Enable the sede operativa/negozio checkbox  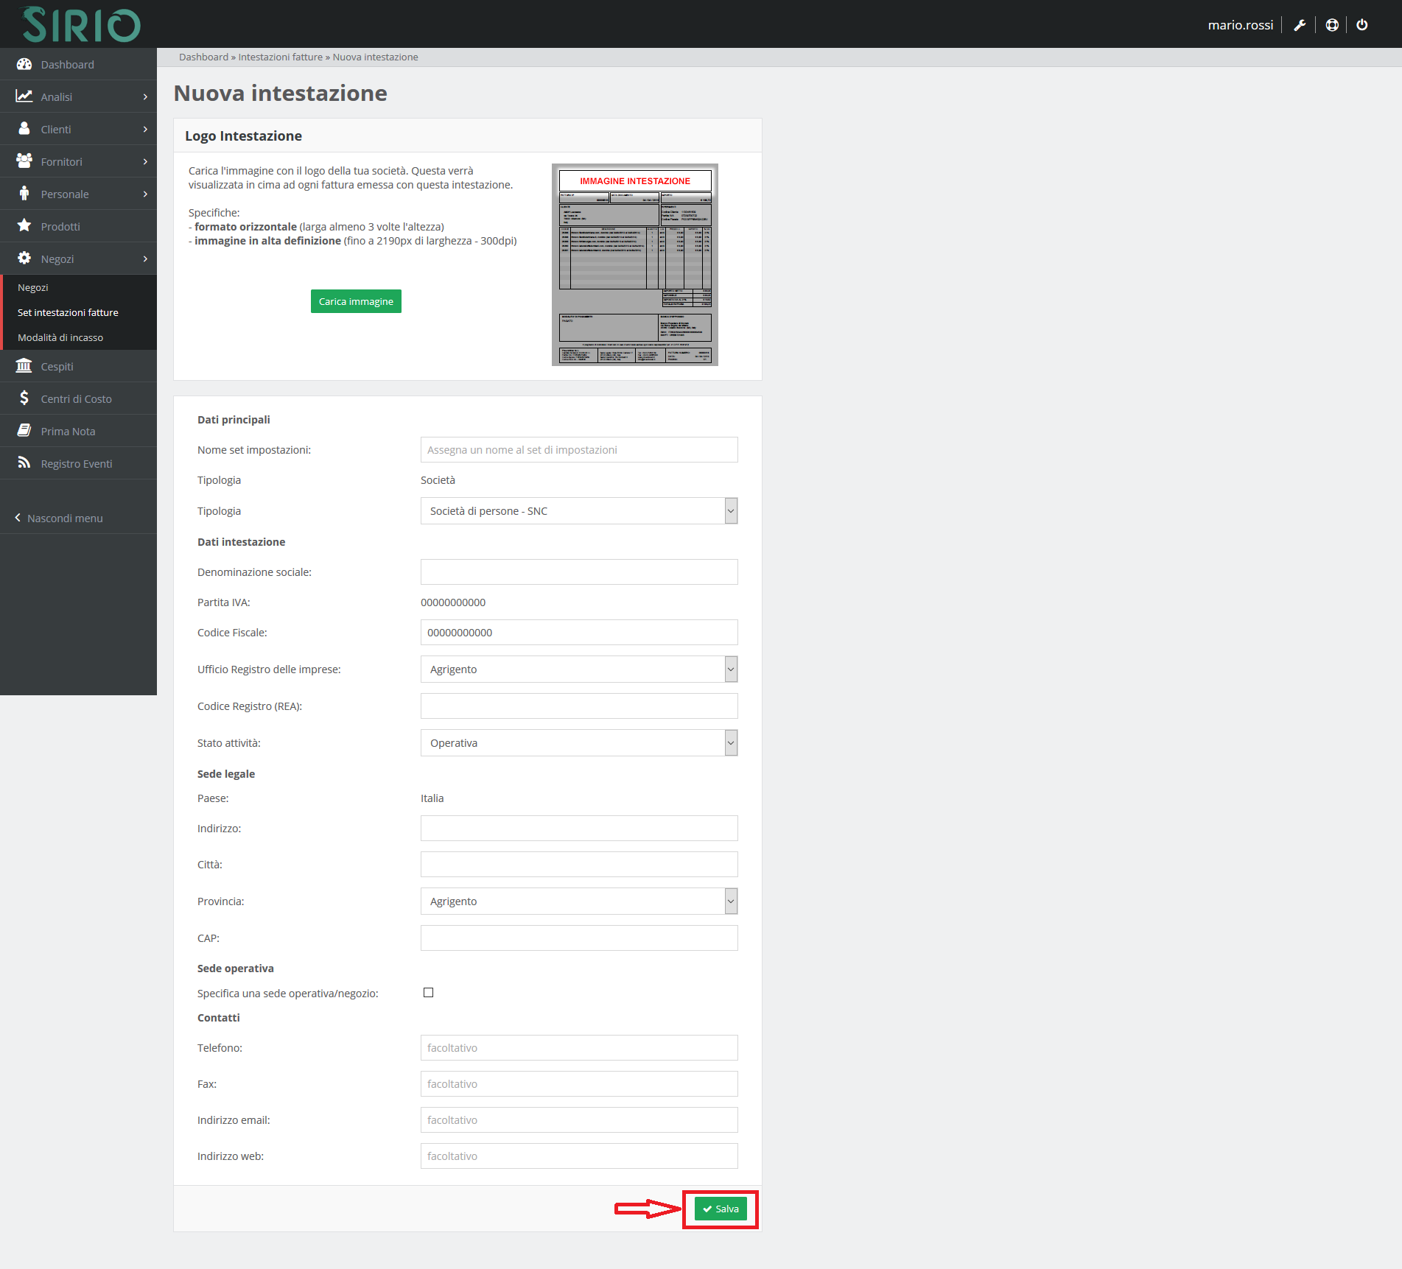click(x=428, y=993)
